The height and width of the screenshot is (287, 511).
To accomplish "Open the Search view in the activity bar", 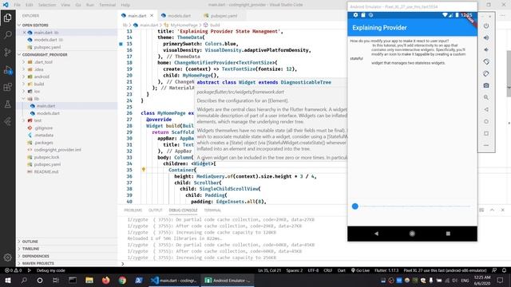I will [x=7, y=35].
